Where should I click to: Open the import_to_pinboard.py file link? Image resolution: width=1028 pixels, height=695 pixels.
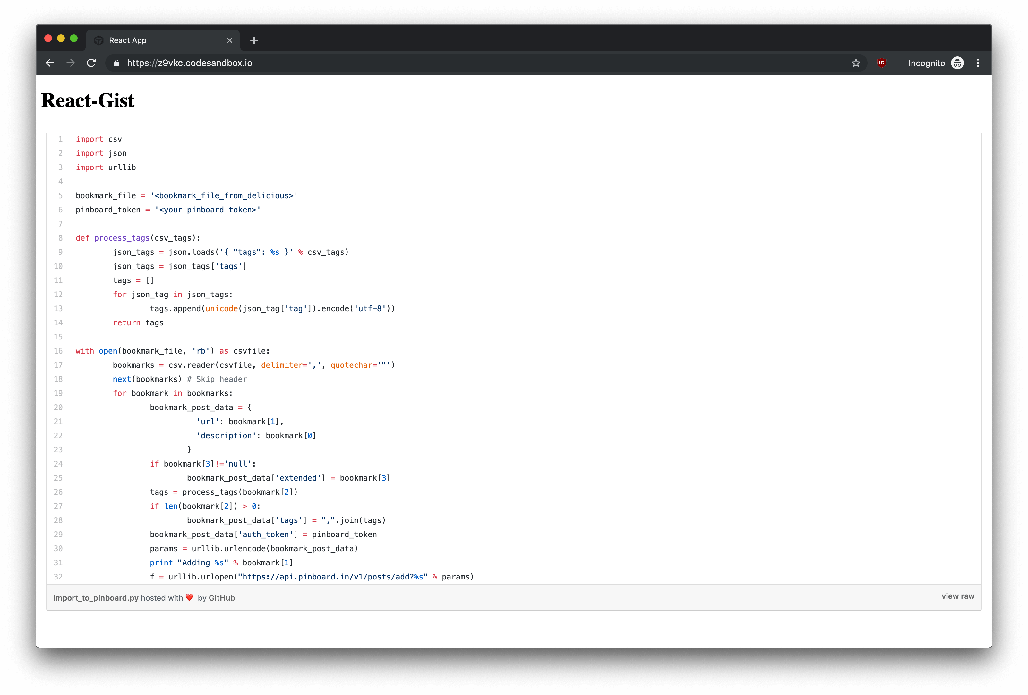pyautogui.click(x=96, y=598)
